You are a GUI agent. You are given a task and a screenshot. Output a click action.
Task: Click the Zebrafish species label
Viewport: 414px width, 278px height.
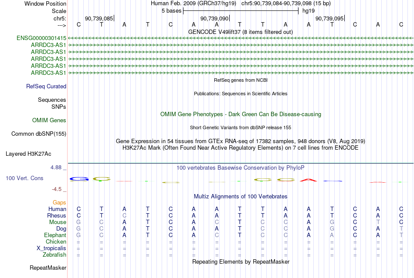[x=54, y=255]
